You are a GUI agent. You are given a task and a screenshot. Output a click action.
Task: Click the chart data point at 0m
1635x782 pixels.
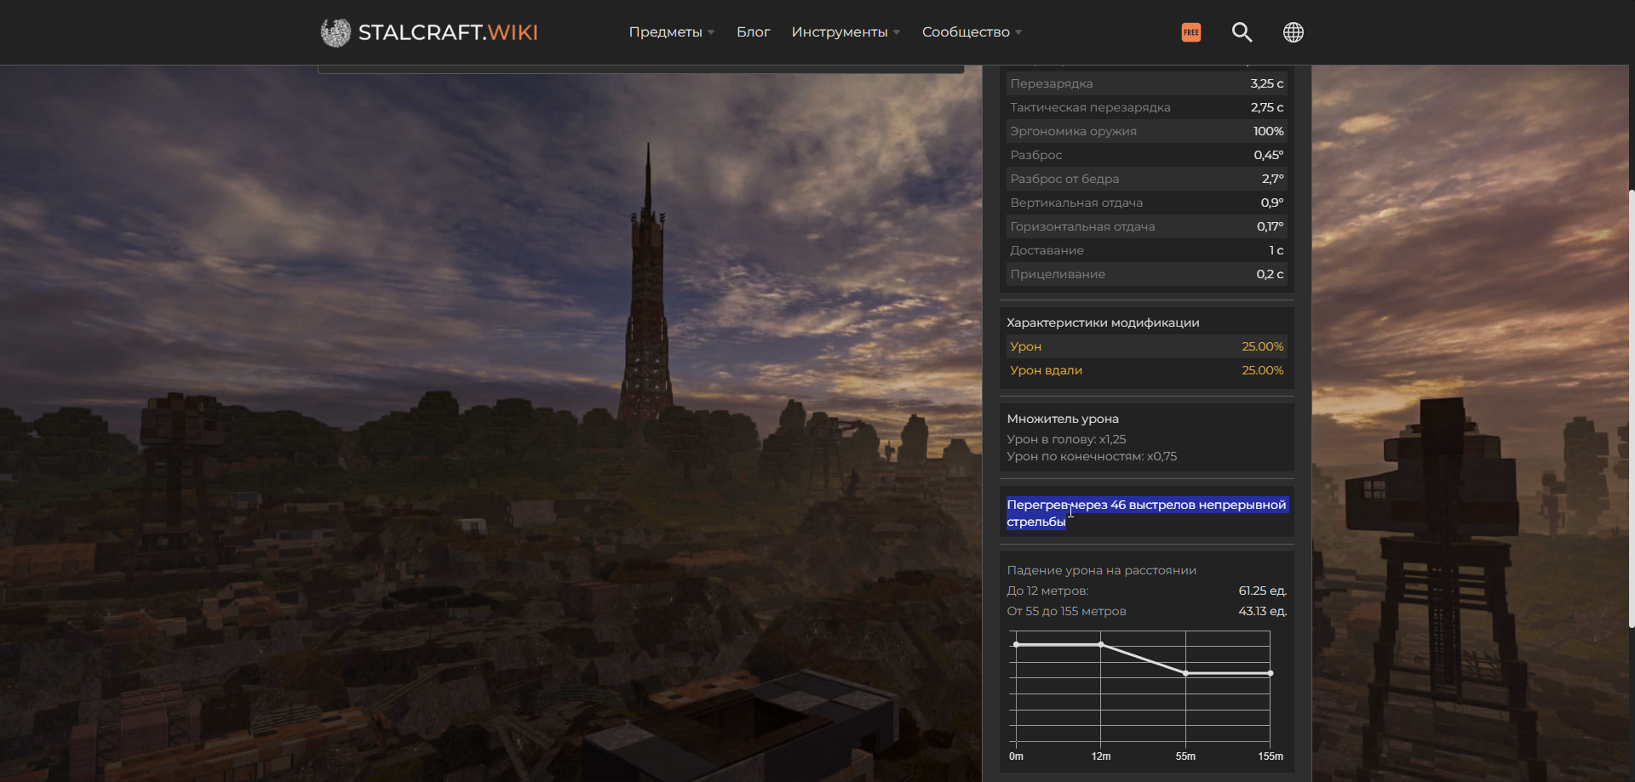(1016, 645)
